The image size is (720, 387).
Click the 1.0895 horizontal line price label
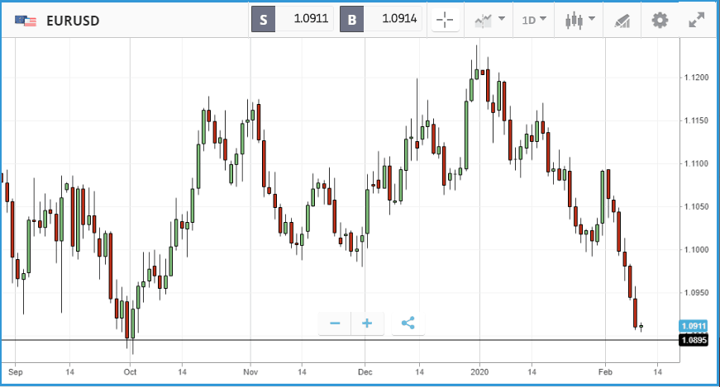click(693, 340)
